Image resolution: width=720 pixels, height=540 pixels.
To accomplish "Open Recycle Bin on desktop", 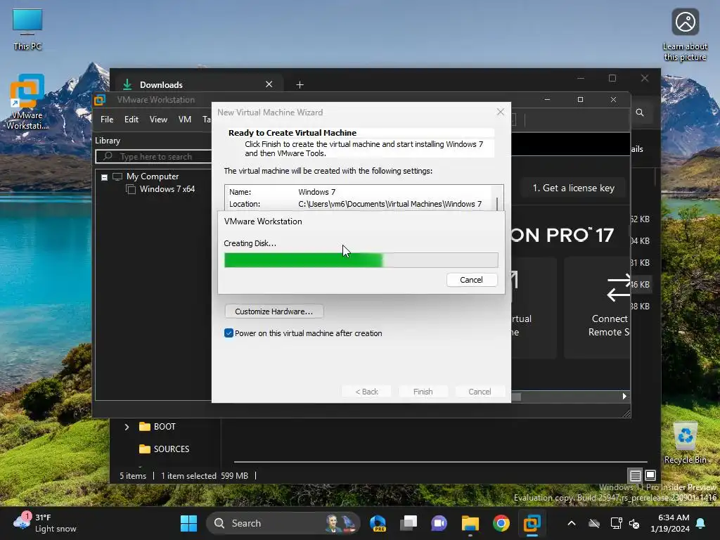I will click(x=685, y=443).
